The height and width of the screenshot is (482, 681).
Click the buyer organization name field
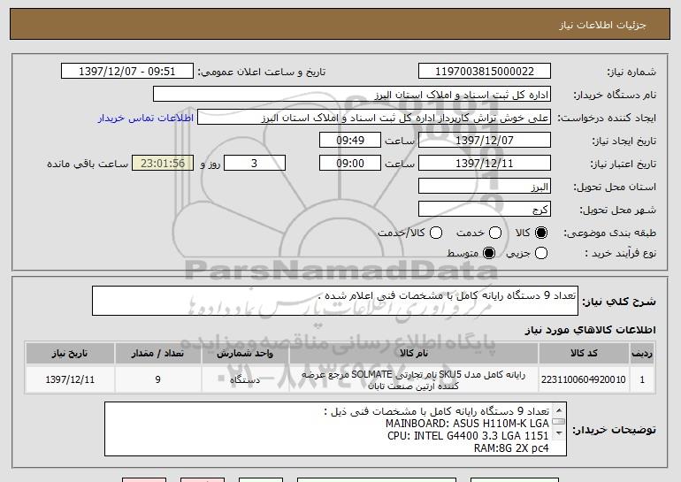pyautogui.click(x=352, y=95)
